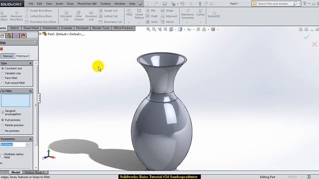Select the Variable size radio button
The image size is (319, 179).
pyautogui.click(x=3, y=73)
